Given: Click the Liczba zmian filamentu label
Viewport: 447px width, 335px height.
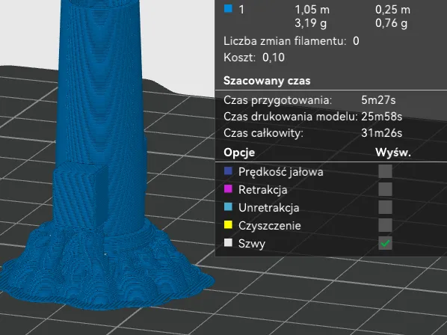Looking at the screenshot, I should pos(285,41).
